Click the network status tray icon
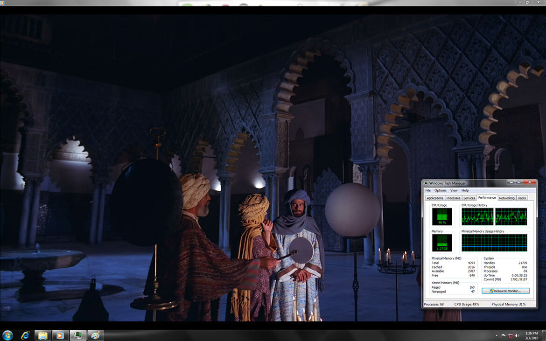 click(511, 336)
